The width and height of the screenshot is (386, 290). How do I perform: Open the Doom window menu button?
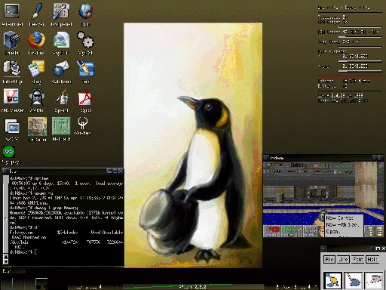coord(266,158)
